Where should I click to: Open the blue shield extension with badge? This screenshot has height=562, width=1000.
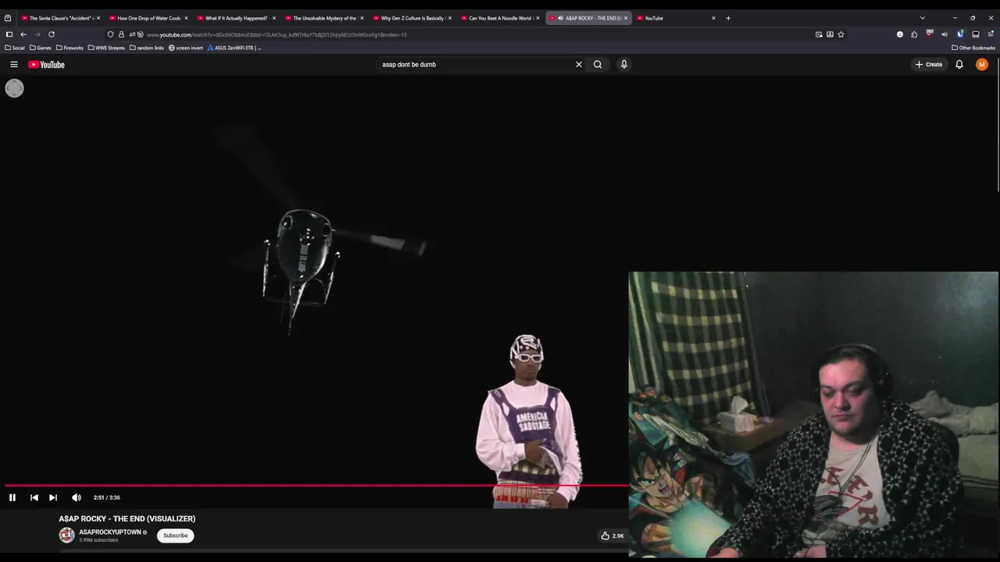pyautogui.click(x=960, y=34)
